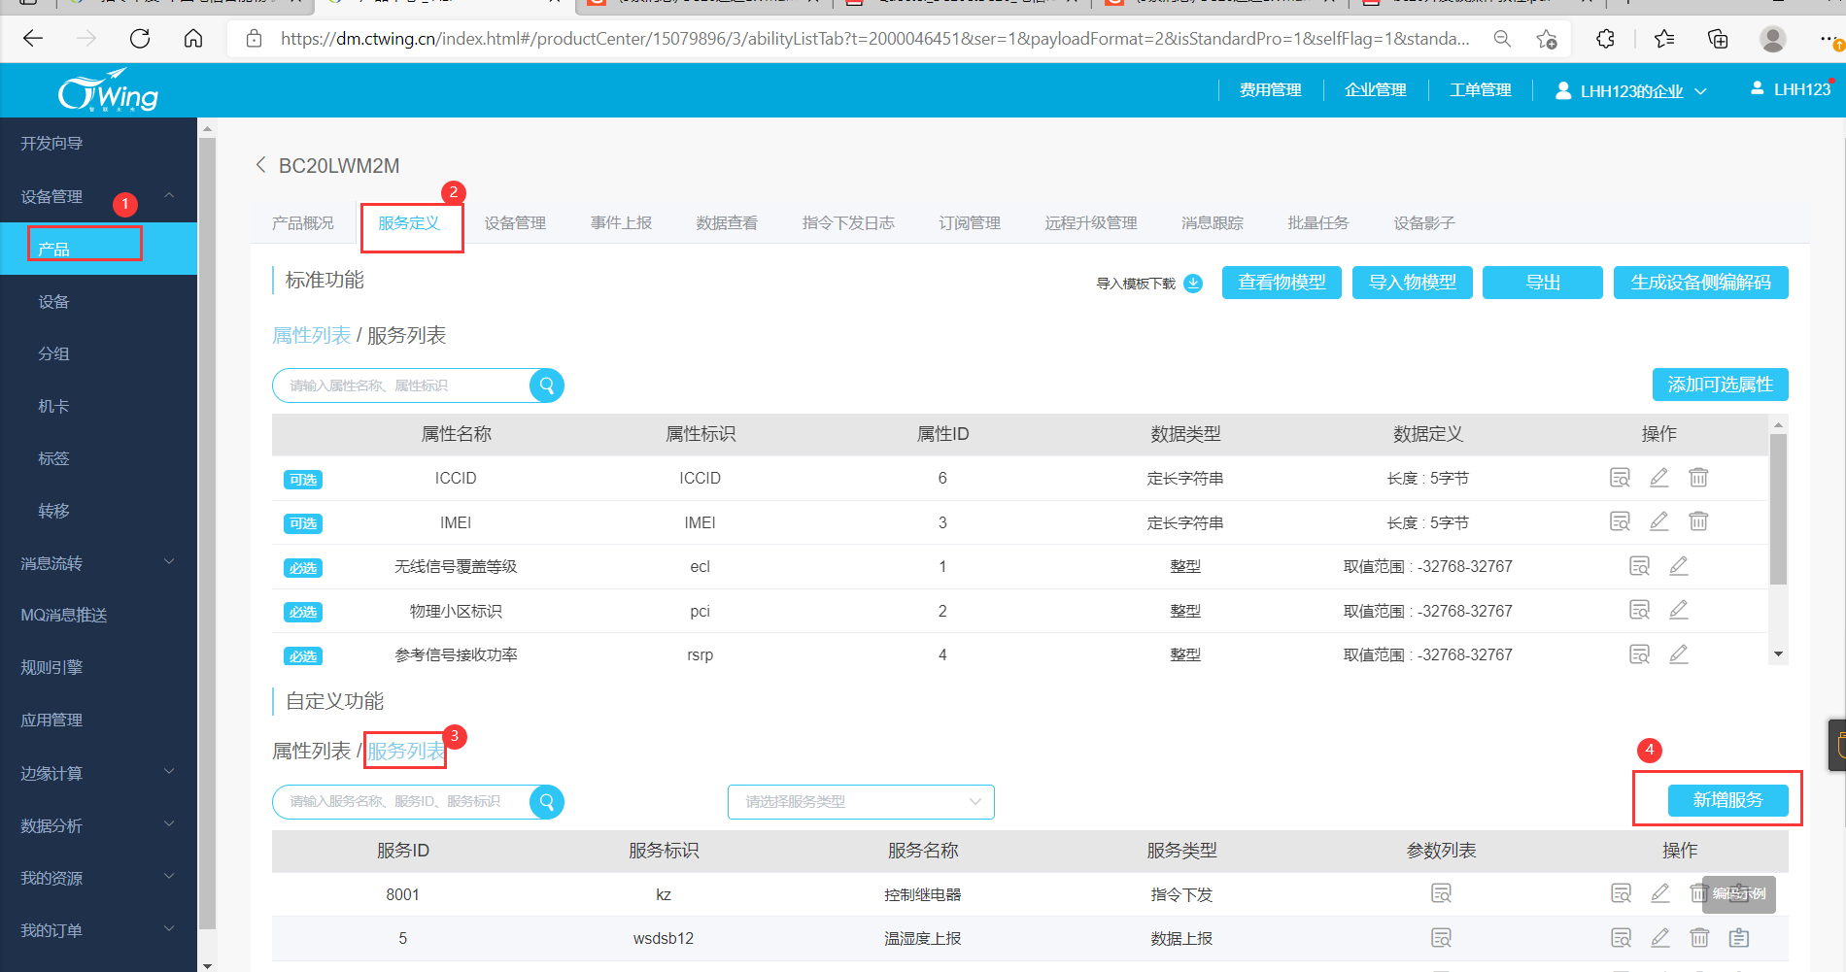Screen dimensions: 1846x972
Task: Add this page to favorites with the star icon
Action: coord(1546,39)
